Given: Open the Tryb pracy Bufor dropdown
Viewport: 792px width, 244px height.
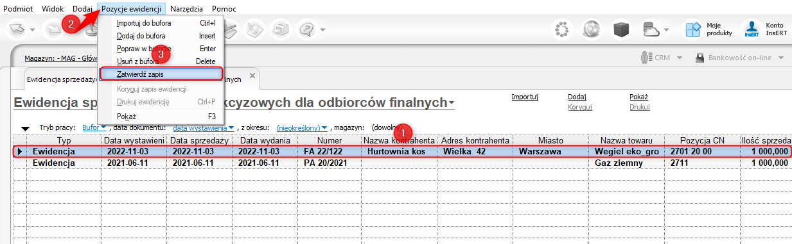Looking at the screenshot, I should (94, 128).
